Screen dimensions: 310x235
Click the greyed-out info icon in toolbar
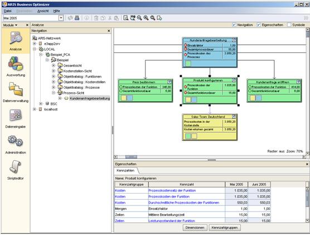[86, 18]
